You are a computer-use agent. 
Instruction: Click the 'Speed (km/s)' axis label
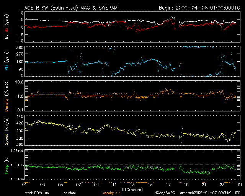[7, 131]
